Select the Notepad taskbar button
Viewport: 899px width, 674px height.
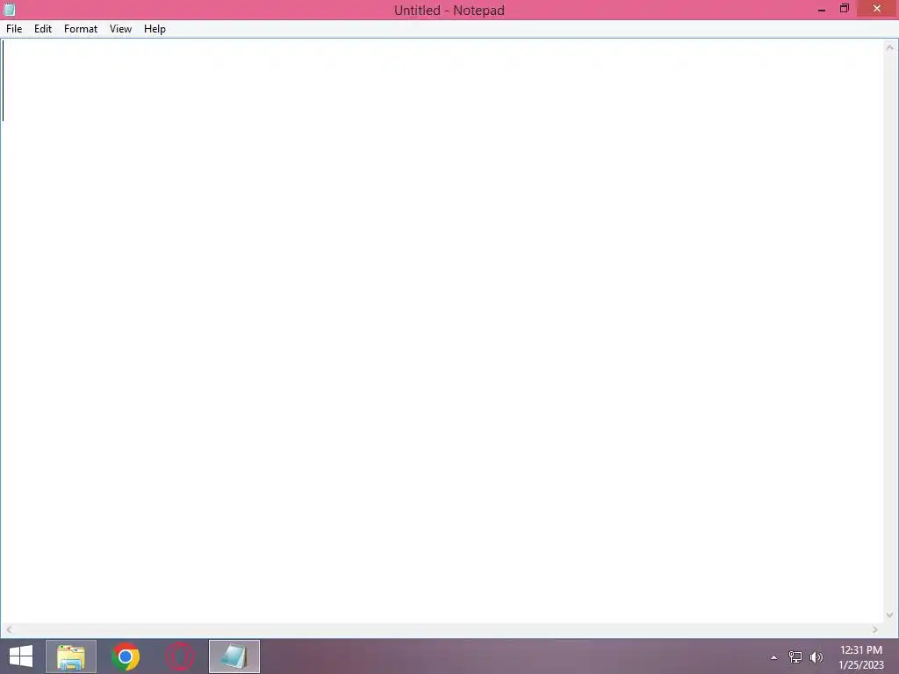point(234,656)
